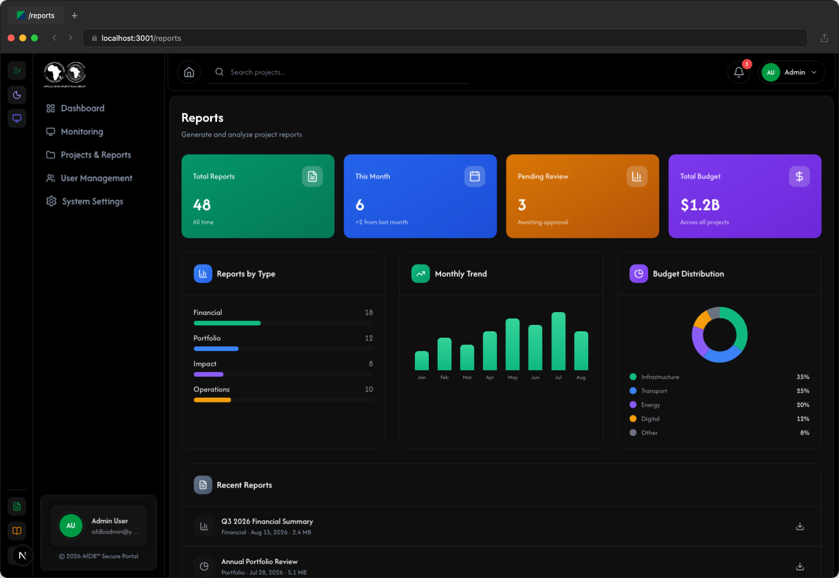Click the Jul bar in Monthly Trend
839x578 pixels.
point(558,341)
